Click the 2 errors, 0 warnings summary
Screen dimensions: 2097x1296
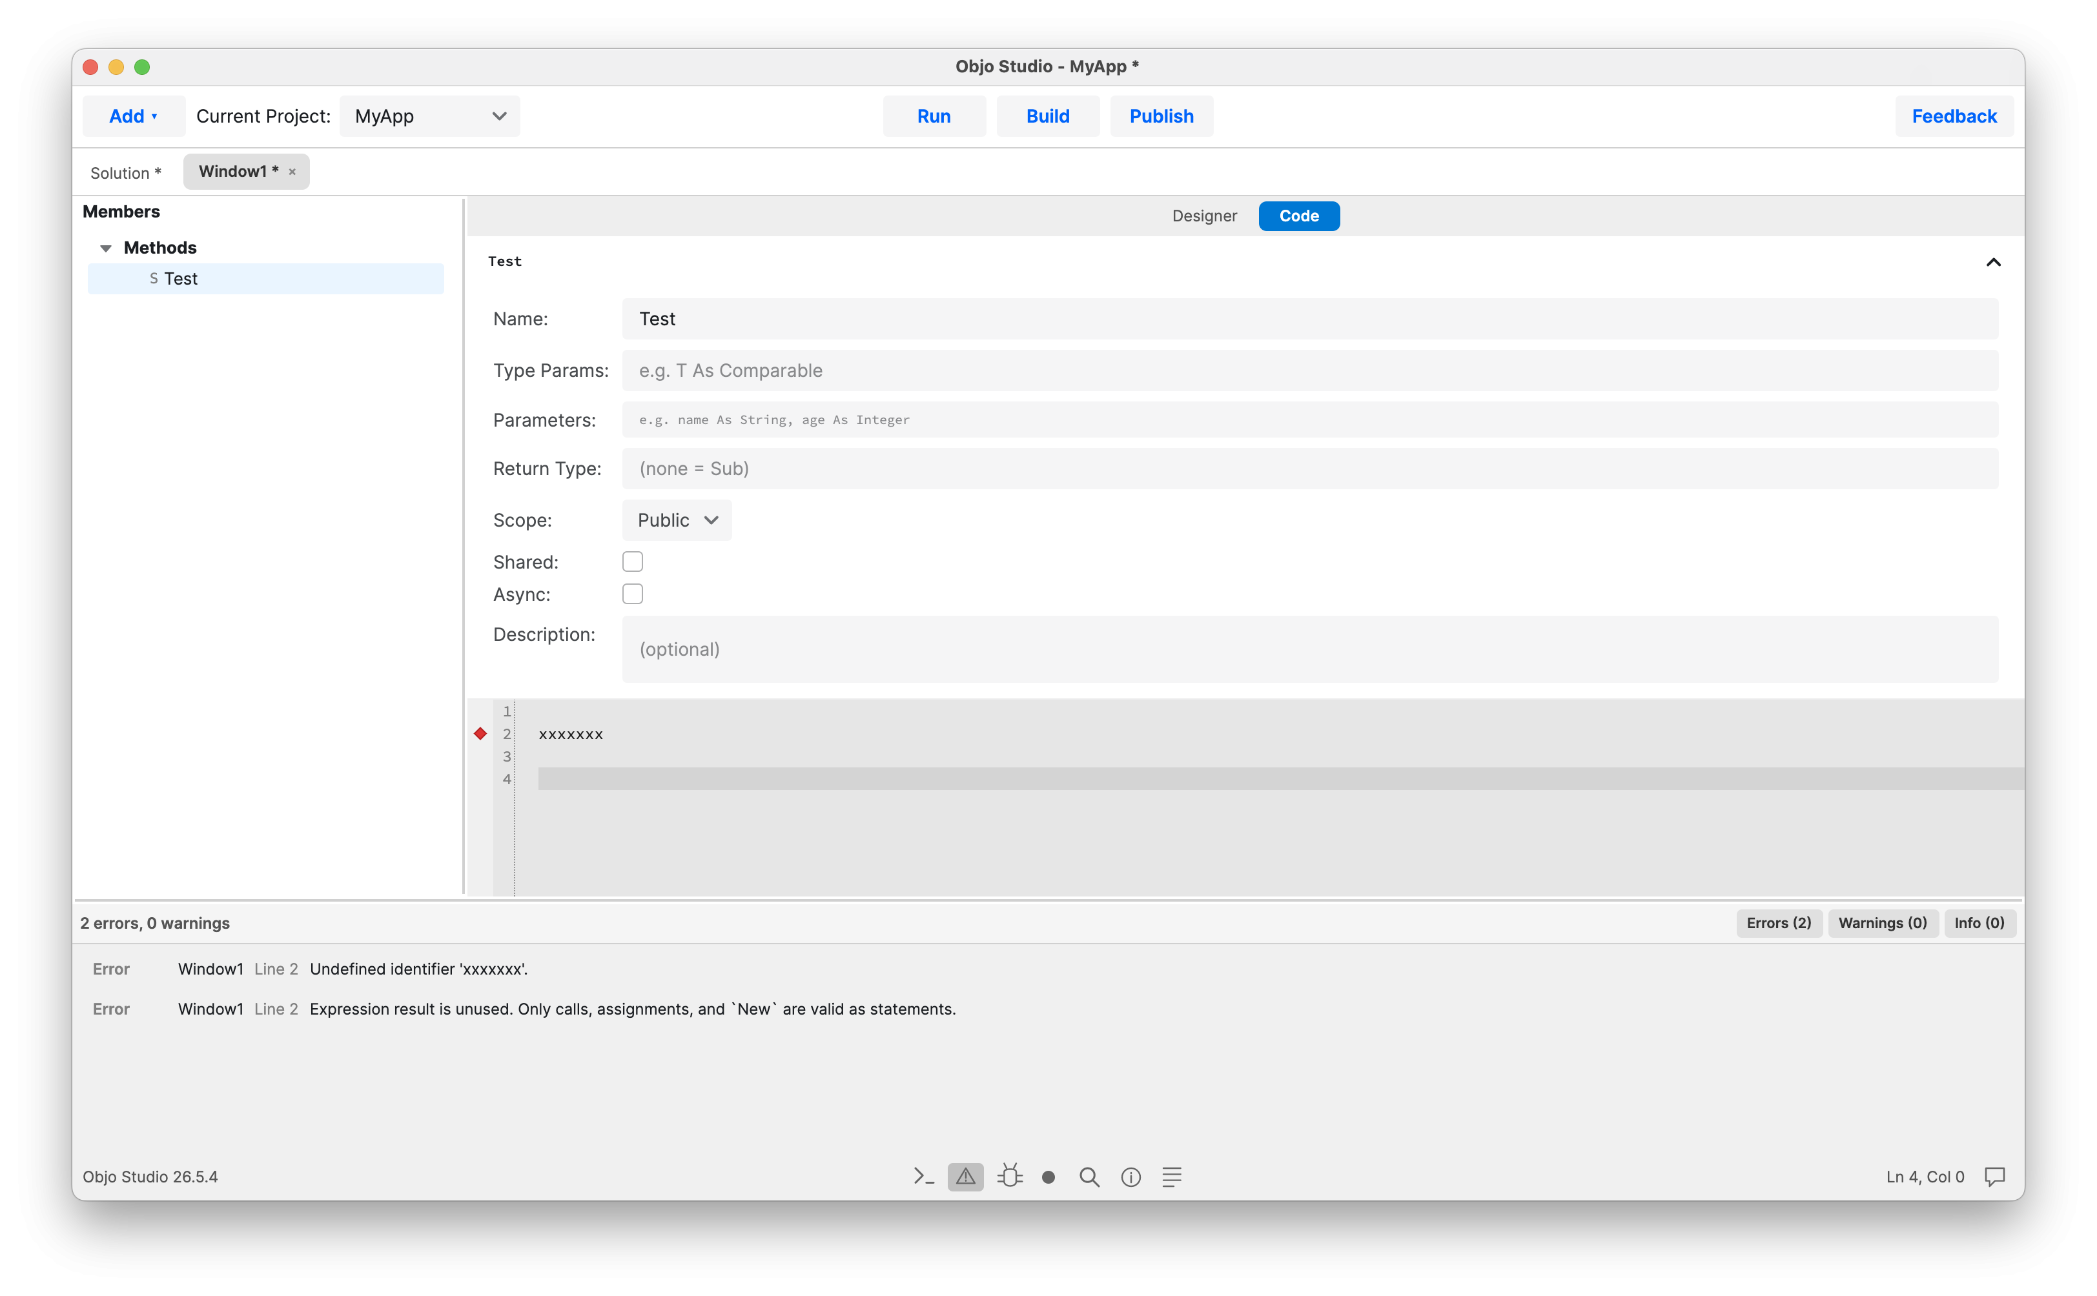(155, 923)
